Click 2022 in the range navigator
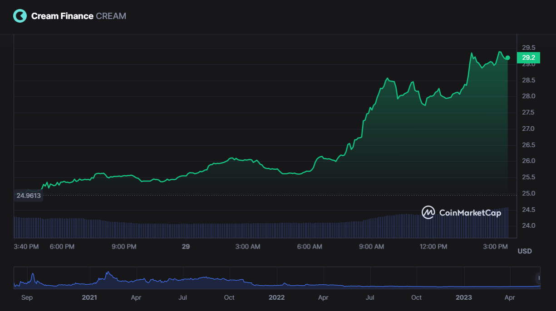 click(x=276, y=297)
